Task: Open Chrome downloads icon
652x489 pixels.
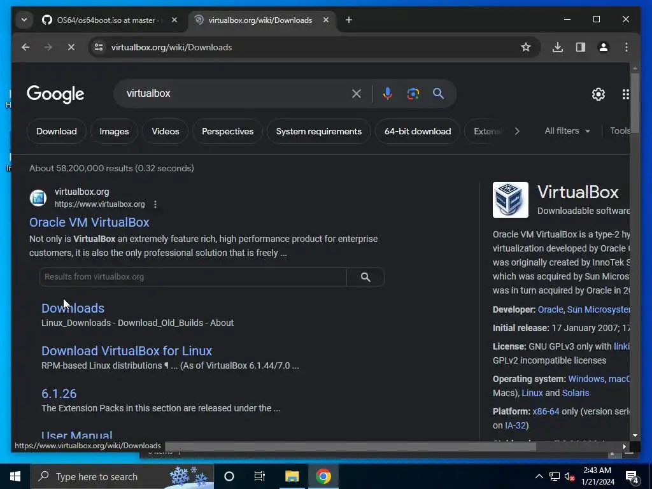Action: (x=558, y=47)
